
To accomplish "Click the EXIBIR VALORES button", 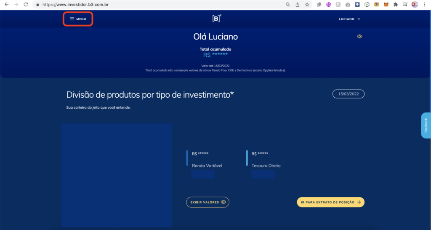I will tap(208, 202).
